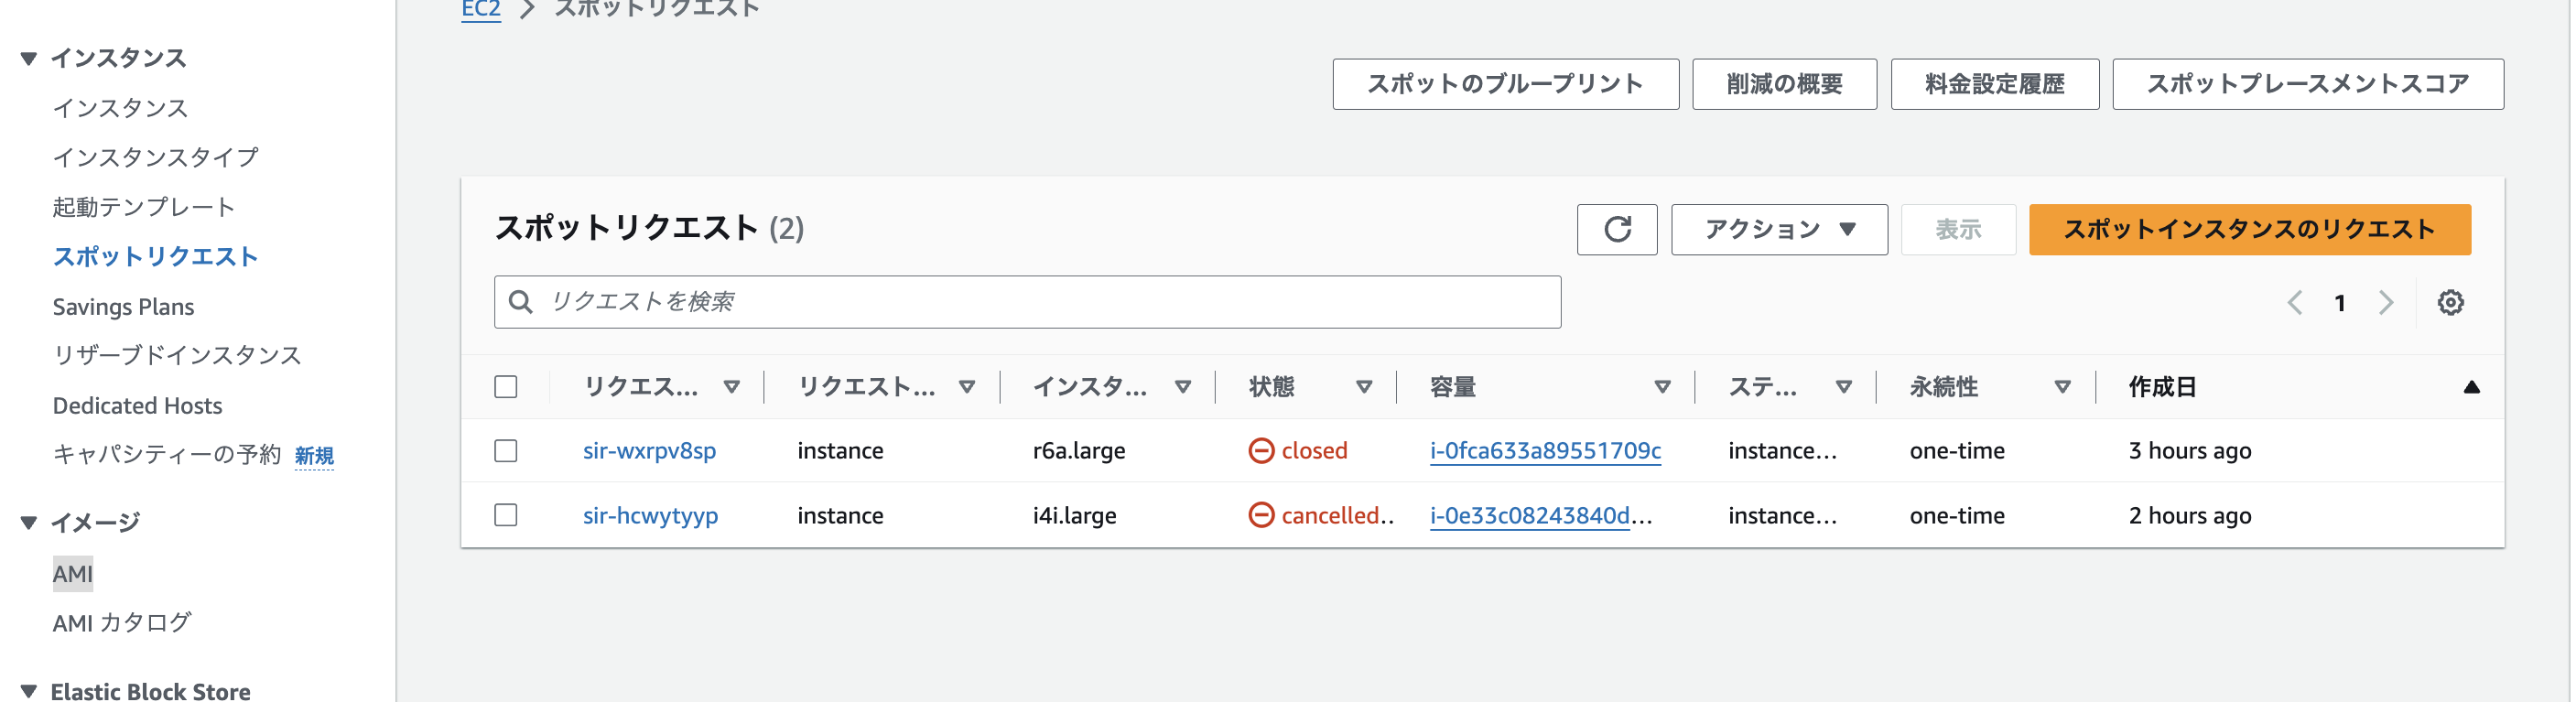
Task: Click the 容量 column sort triangle
Action: click(1662, 387)
